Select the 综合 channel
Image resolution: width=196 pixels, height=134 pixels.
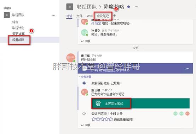(15, 22)
